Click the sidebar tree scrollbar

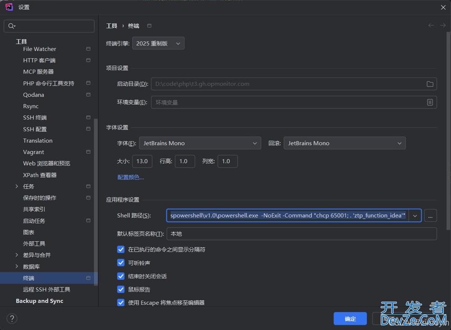pos(96,201)
